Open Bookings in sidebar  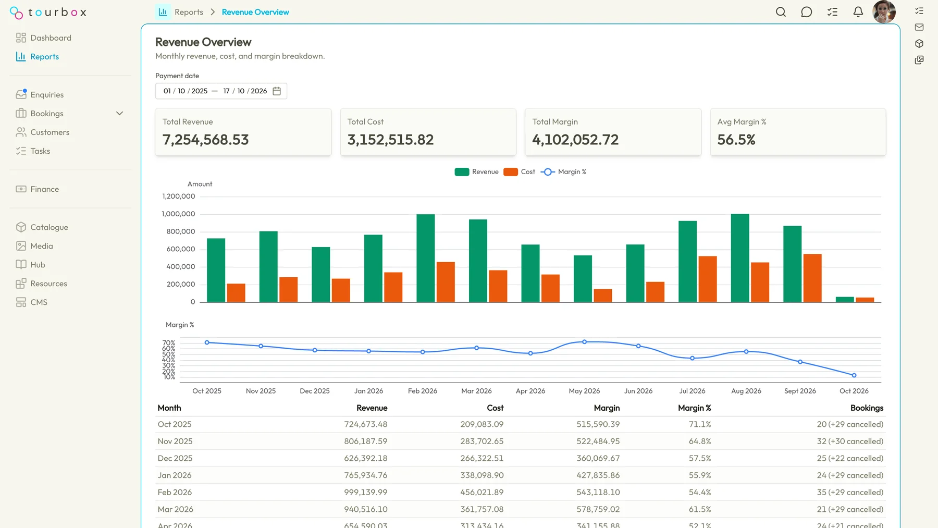tap(39, 114)
